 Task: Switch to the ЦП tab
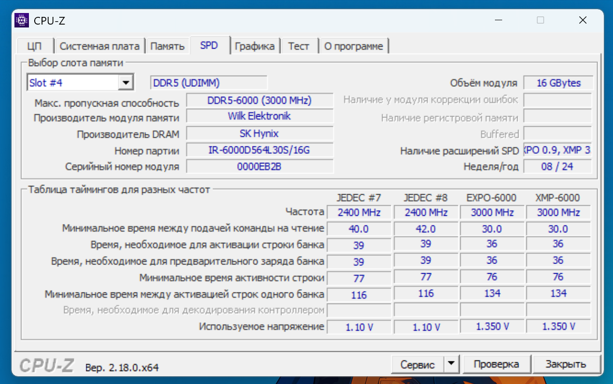pos(34,46)
